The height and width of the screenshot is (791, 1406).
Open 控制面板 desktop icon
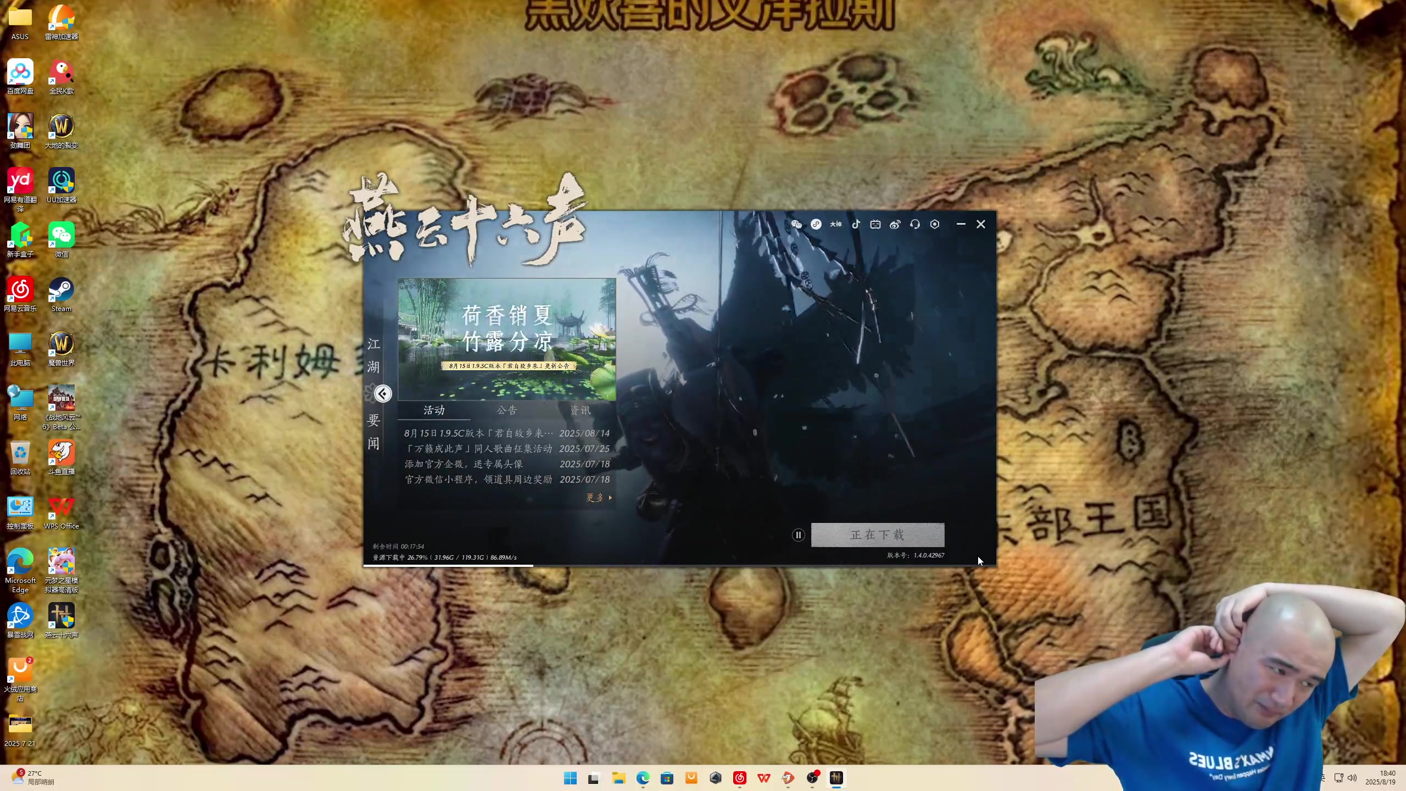(x=20, y=512)
